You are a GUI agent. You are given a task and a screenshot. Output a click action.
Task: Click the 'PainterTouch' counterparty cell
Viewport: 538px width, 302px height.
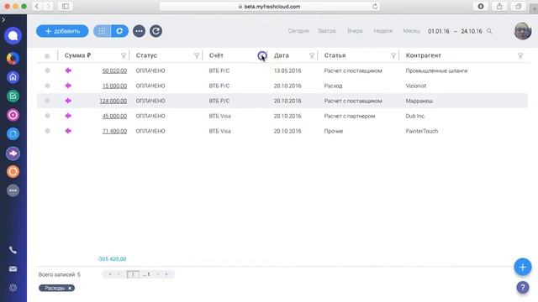point(422,131)
